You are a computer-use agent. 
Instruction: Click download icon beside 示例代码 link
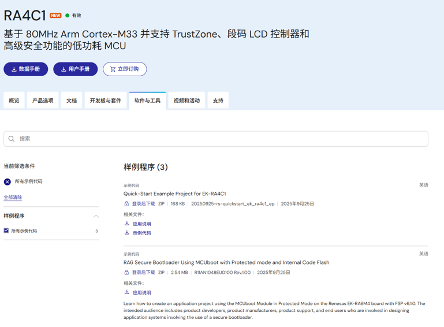127,233
